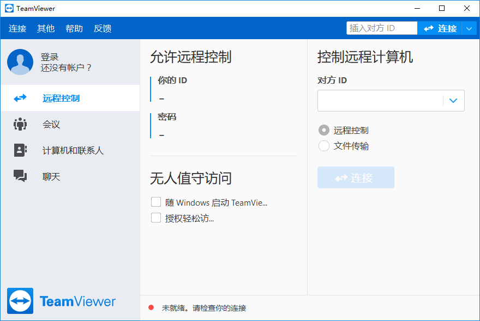This screenshot has width=480, height=321.
Task: Enable 授权轻松访问 checkbox
Action: point(156,218)
